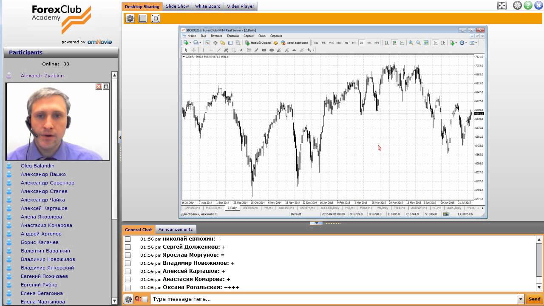This screenshot has height=306, width=544.
Task: Open the MT4 Сервис menu
Action: (249, 36)
